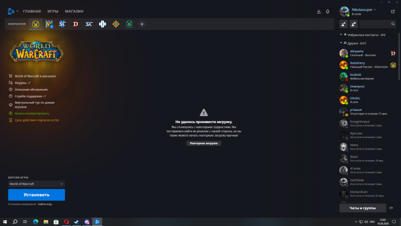
Task: Click the hourglass subscription icon
Action: (x=10, y=120)
